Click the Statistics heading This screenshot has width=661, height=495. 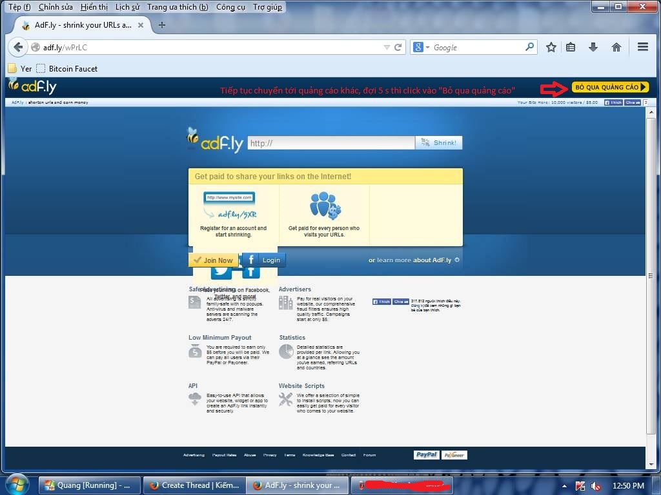click(292, 338)
